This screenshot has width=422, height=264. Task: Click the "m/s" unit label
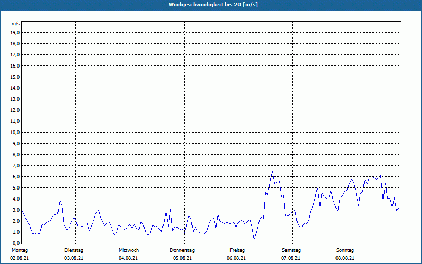(16, 24)
